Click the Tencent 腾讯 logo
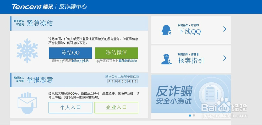262x125 pixels. coord(32,7)
